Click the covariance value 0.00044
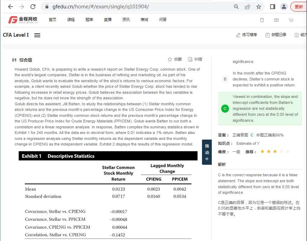Screen dimensions: 307x241 click(x=120, y=227)
